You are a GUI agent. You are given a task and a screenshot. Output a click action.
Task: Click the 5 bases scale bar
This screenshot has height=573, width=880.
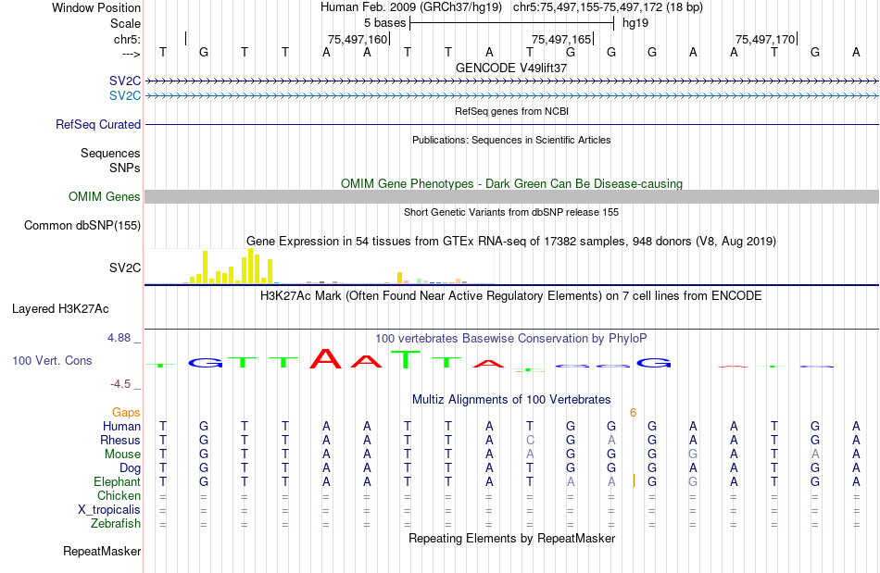pos(512,23)
